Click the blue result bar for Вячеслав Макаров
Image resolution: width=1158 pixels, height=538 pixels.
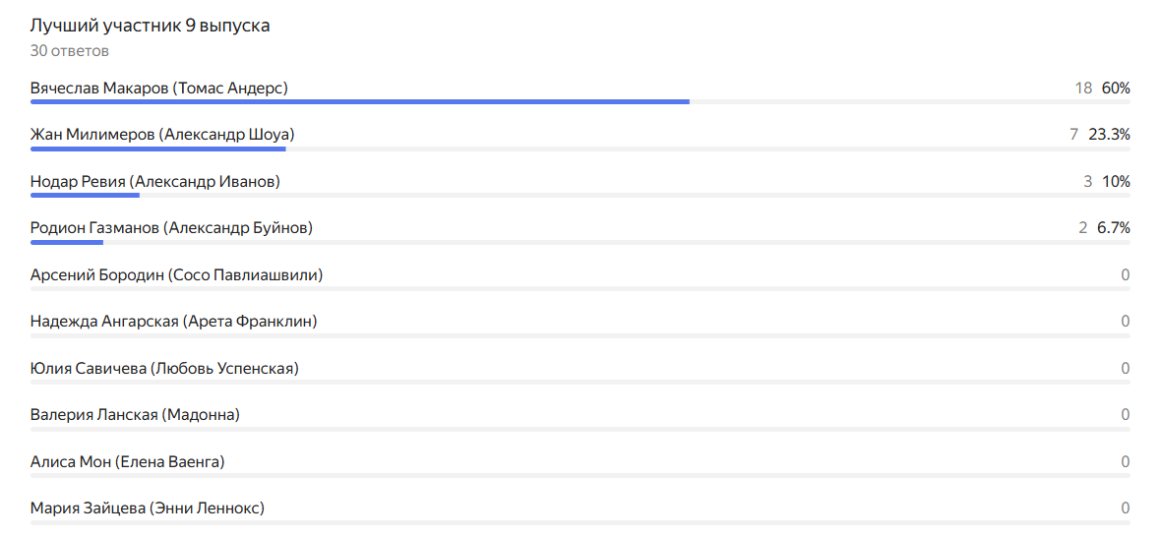359,101
